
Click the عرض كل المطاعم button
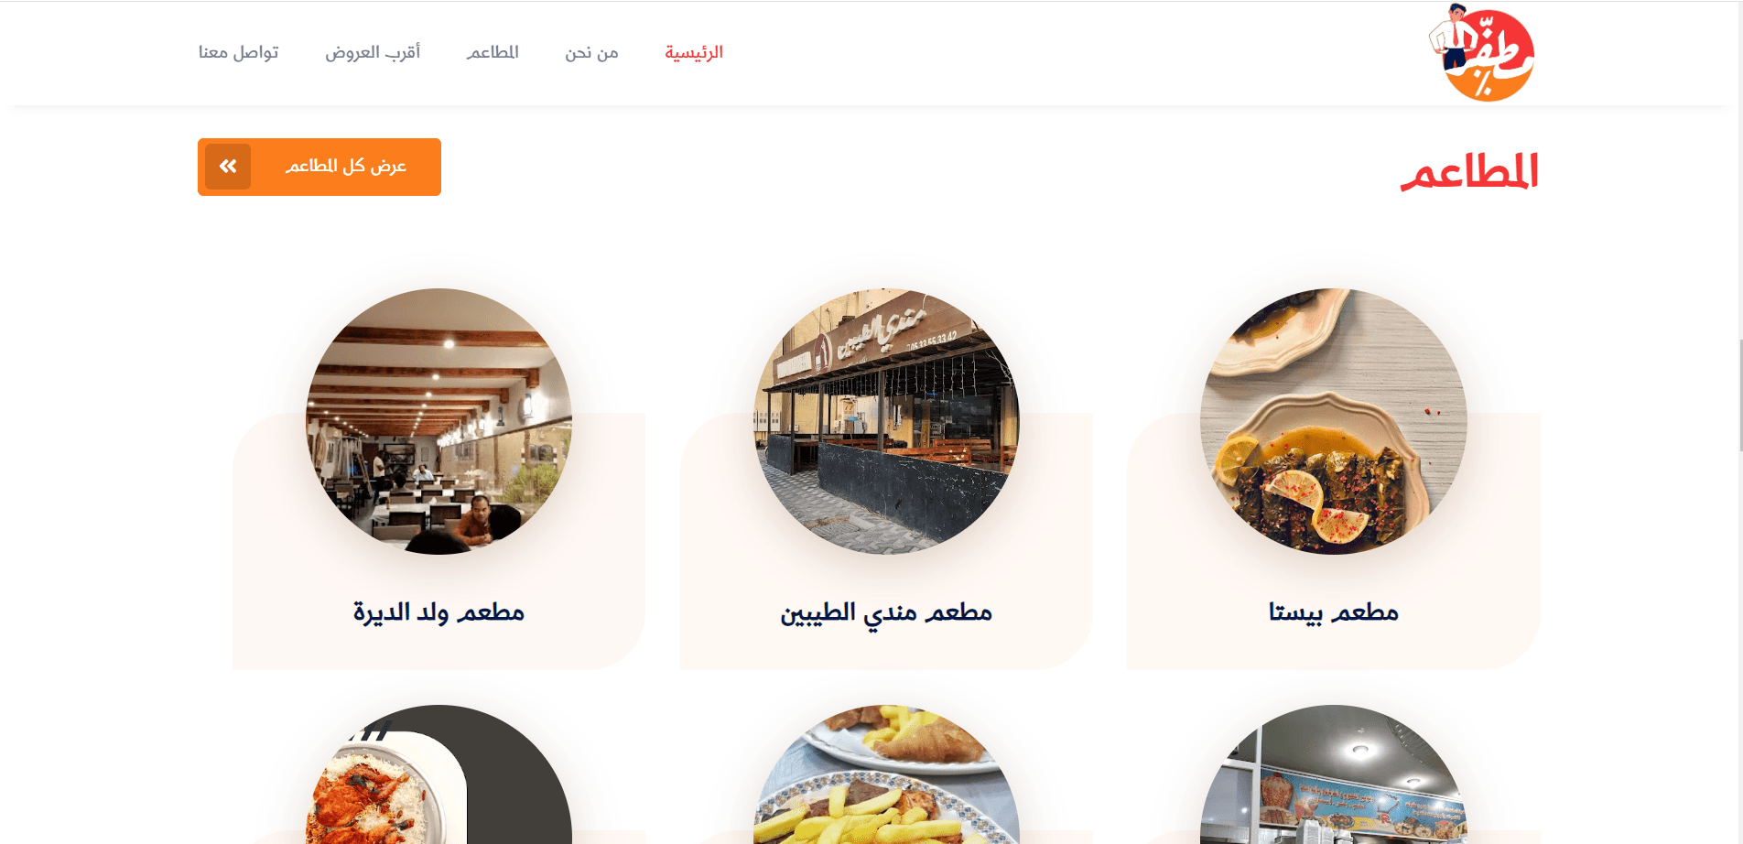[319, 167]
